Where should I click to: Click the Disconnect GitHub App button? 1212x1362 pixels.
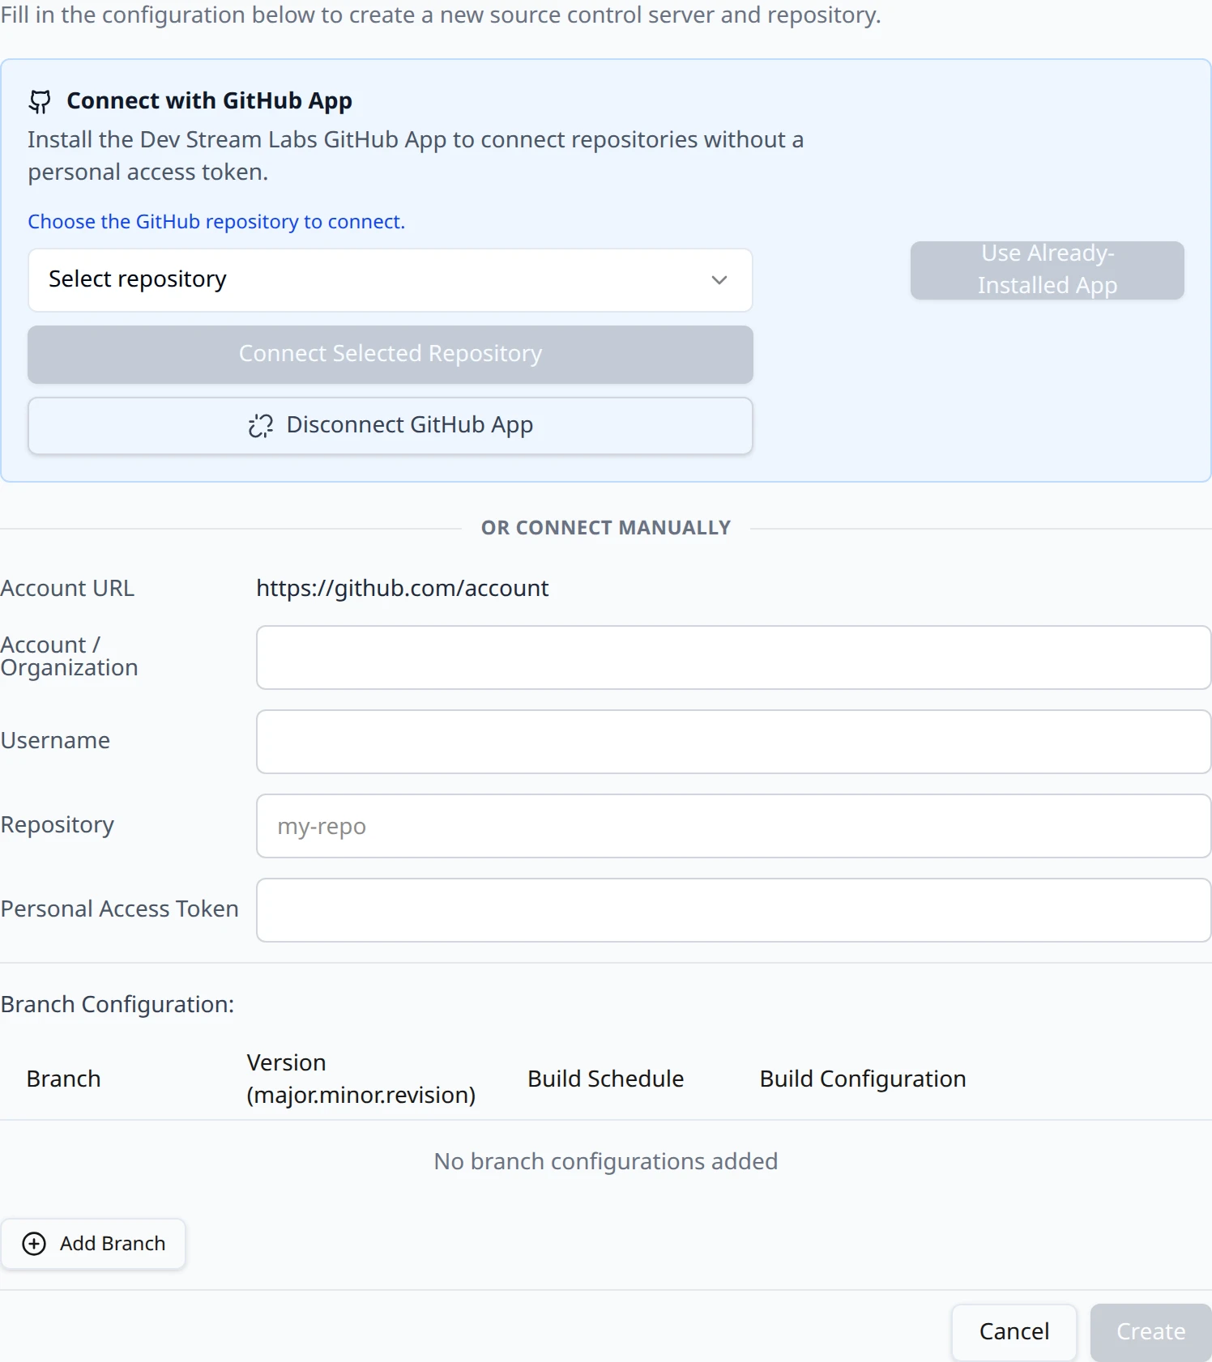pyautogui.click(x=390, y=426)
